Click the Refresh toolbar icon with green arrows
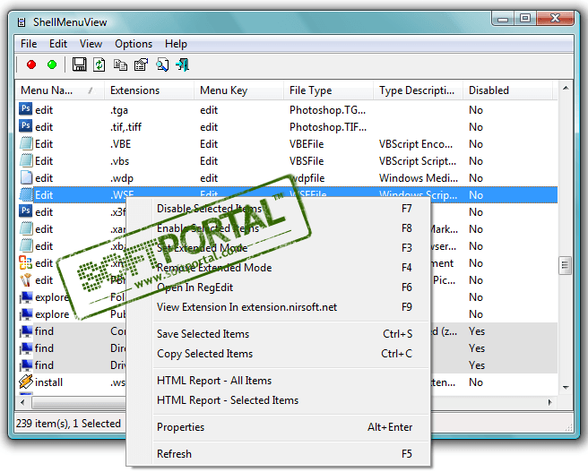 click(x=99, y=64)
